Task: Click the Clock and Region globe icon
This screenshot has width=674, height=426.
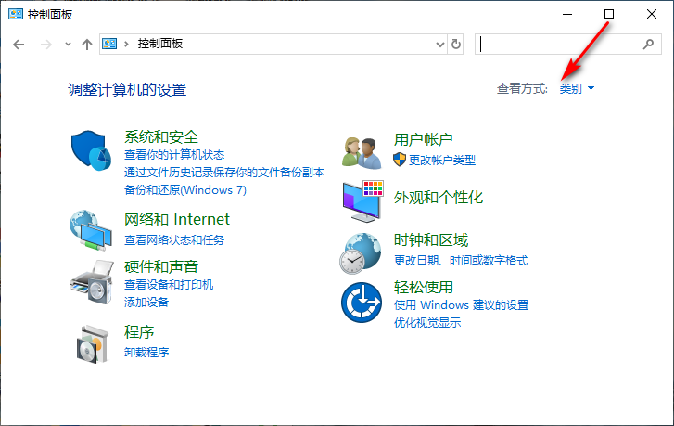Action: coord(362,252)
